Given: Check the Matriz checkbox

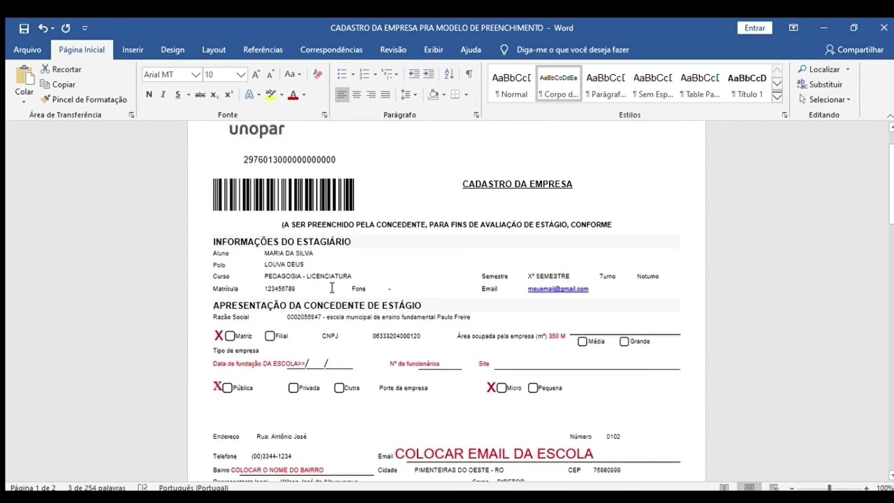Looking at the screenshot, I should 230,336.
